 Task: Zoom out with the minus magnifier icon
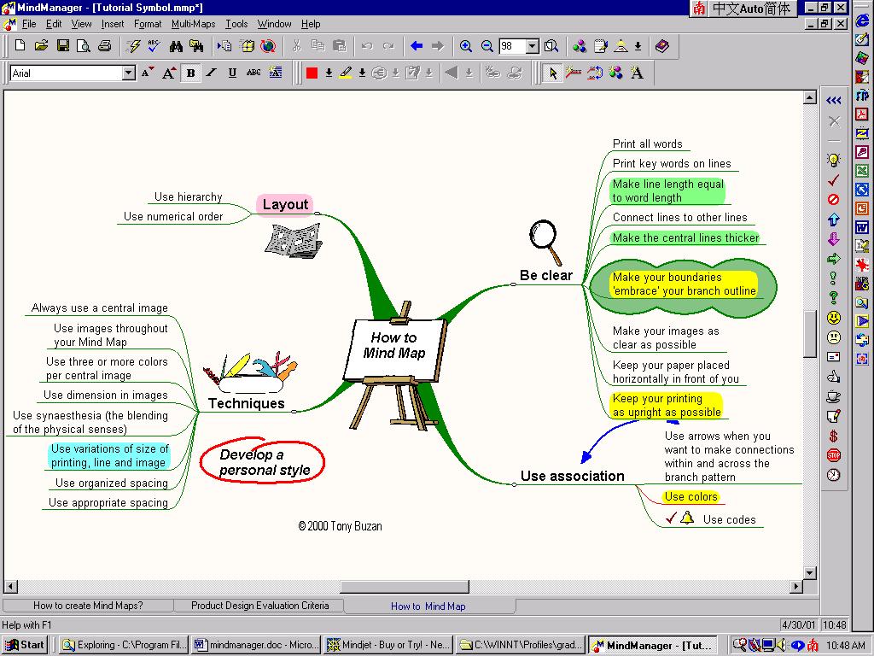click(487, 46)
